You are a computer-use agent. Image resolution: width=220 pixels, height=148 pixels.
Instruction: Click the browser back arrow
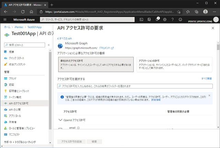click(5, 12)
